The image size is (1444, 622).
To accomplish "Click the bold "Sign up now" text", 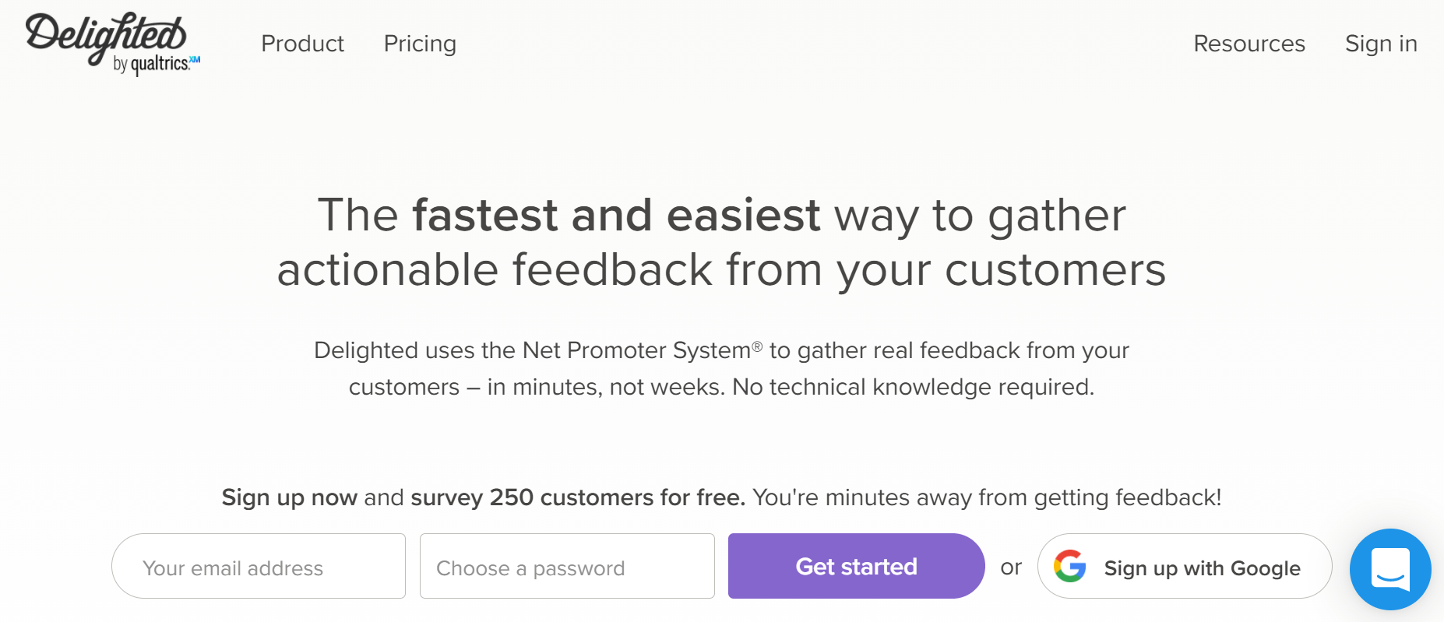I will pyautogui.click(x=289, y=497).
